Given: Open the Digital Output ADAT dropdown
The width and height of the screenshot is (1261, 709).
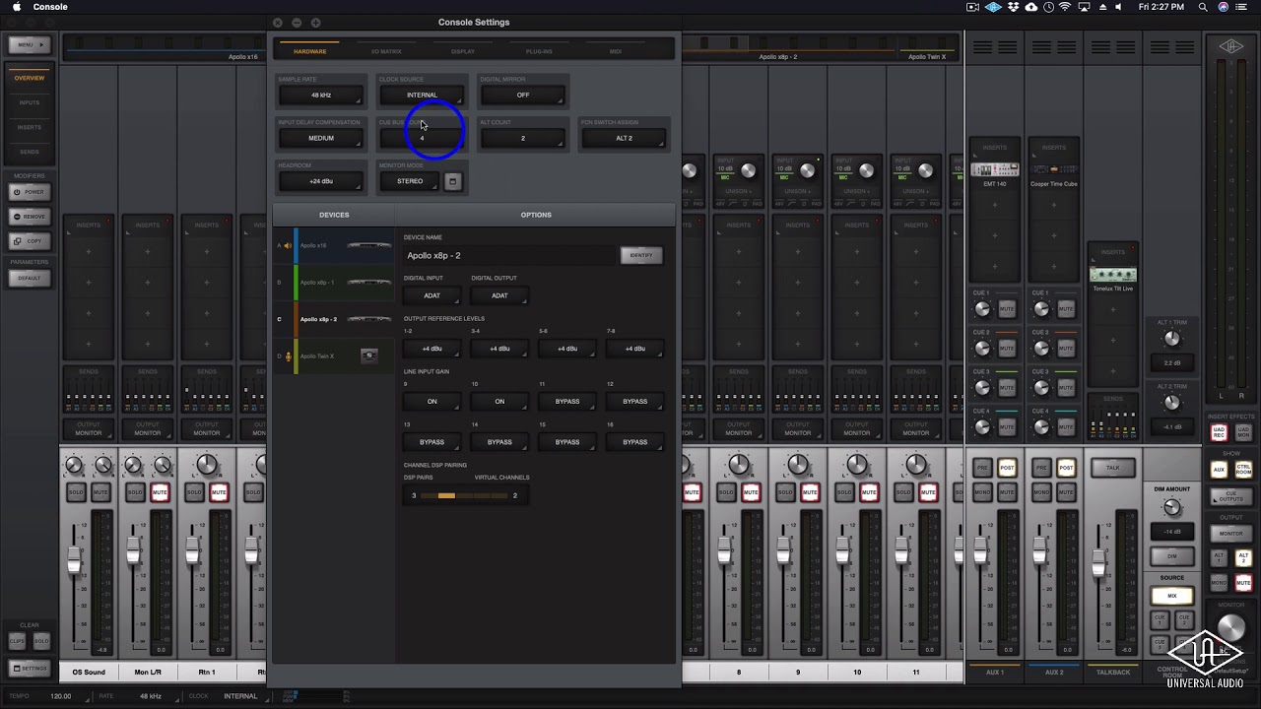Looking at the screenshot, I should (x=499, y=295).
